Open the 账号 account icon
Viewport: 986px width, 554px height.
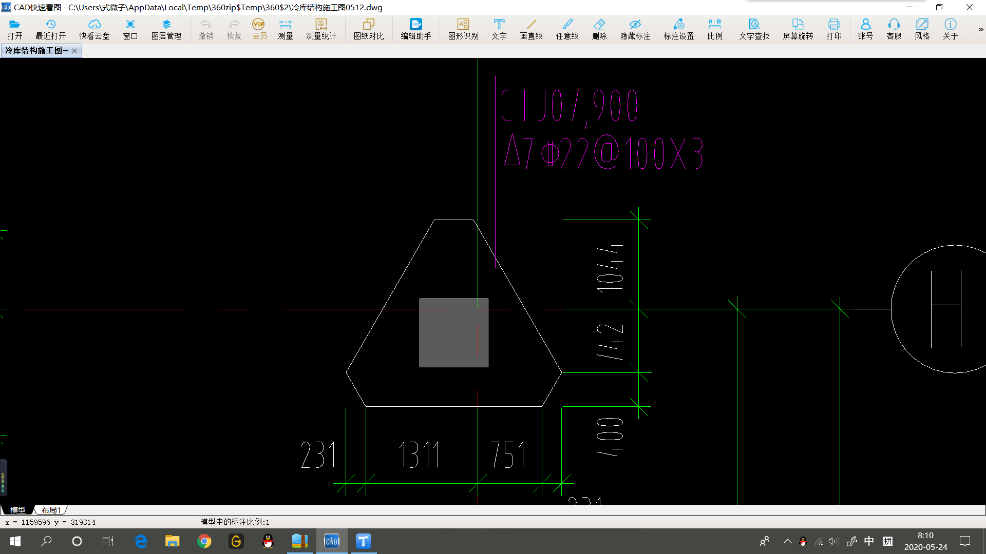tap(865, 29)
